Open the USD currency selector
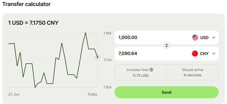 pyautogui.click(x=204, y=37)
